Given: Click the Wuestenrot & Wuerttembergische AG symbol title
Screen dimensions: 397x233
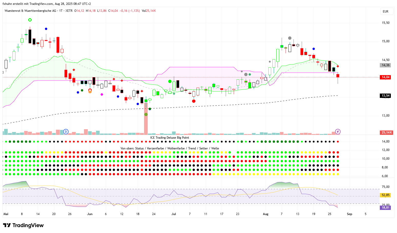Looking at the screenshot, I should [x=30, y=11].
